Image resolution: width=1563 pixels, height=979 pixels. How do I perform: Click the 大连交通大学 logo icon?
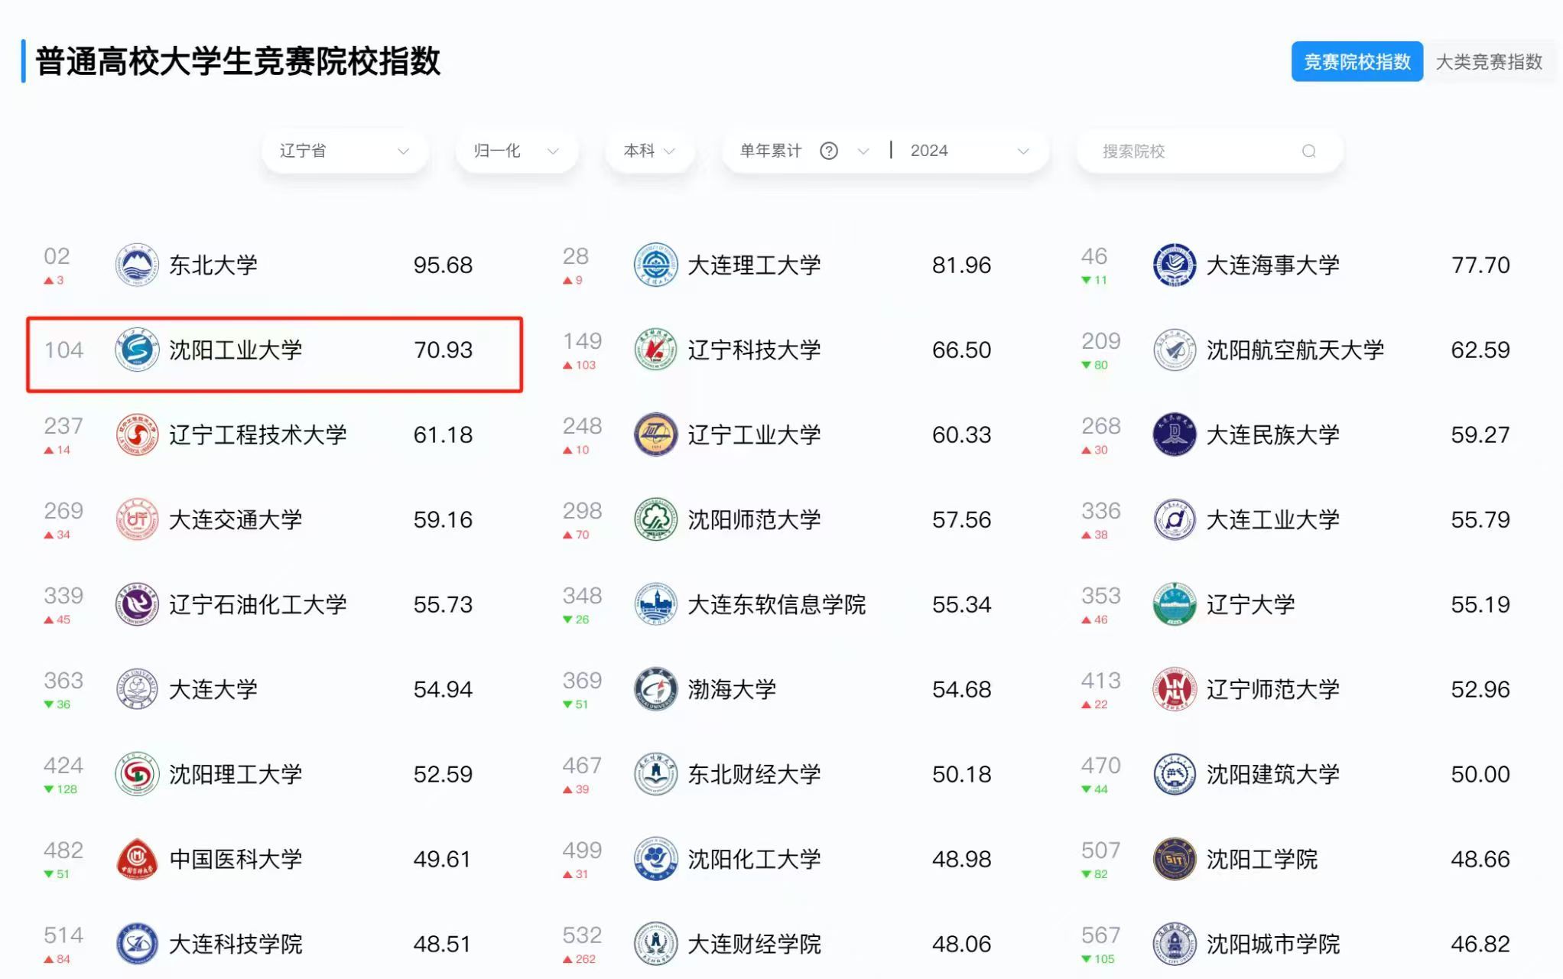pyautogui.click(x=137, y=520)
